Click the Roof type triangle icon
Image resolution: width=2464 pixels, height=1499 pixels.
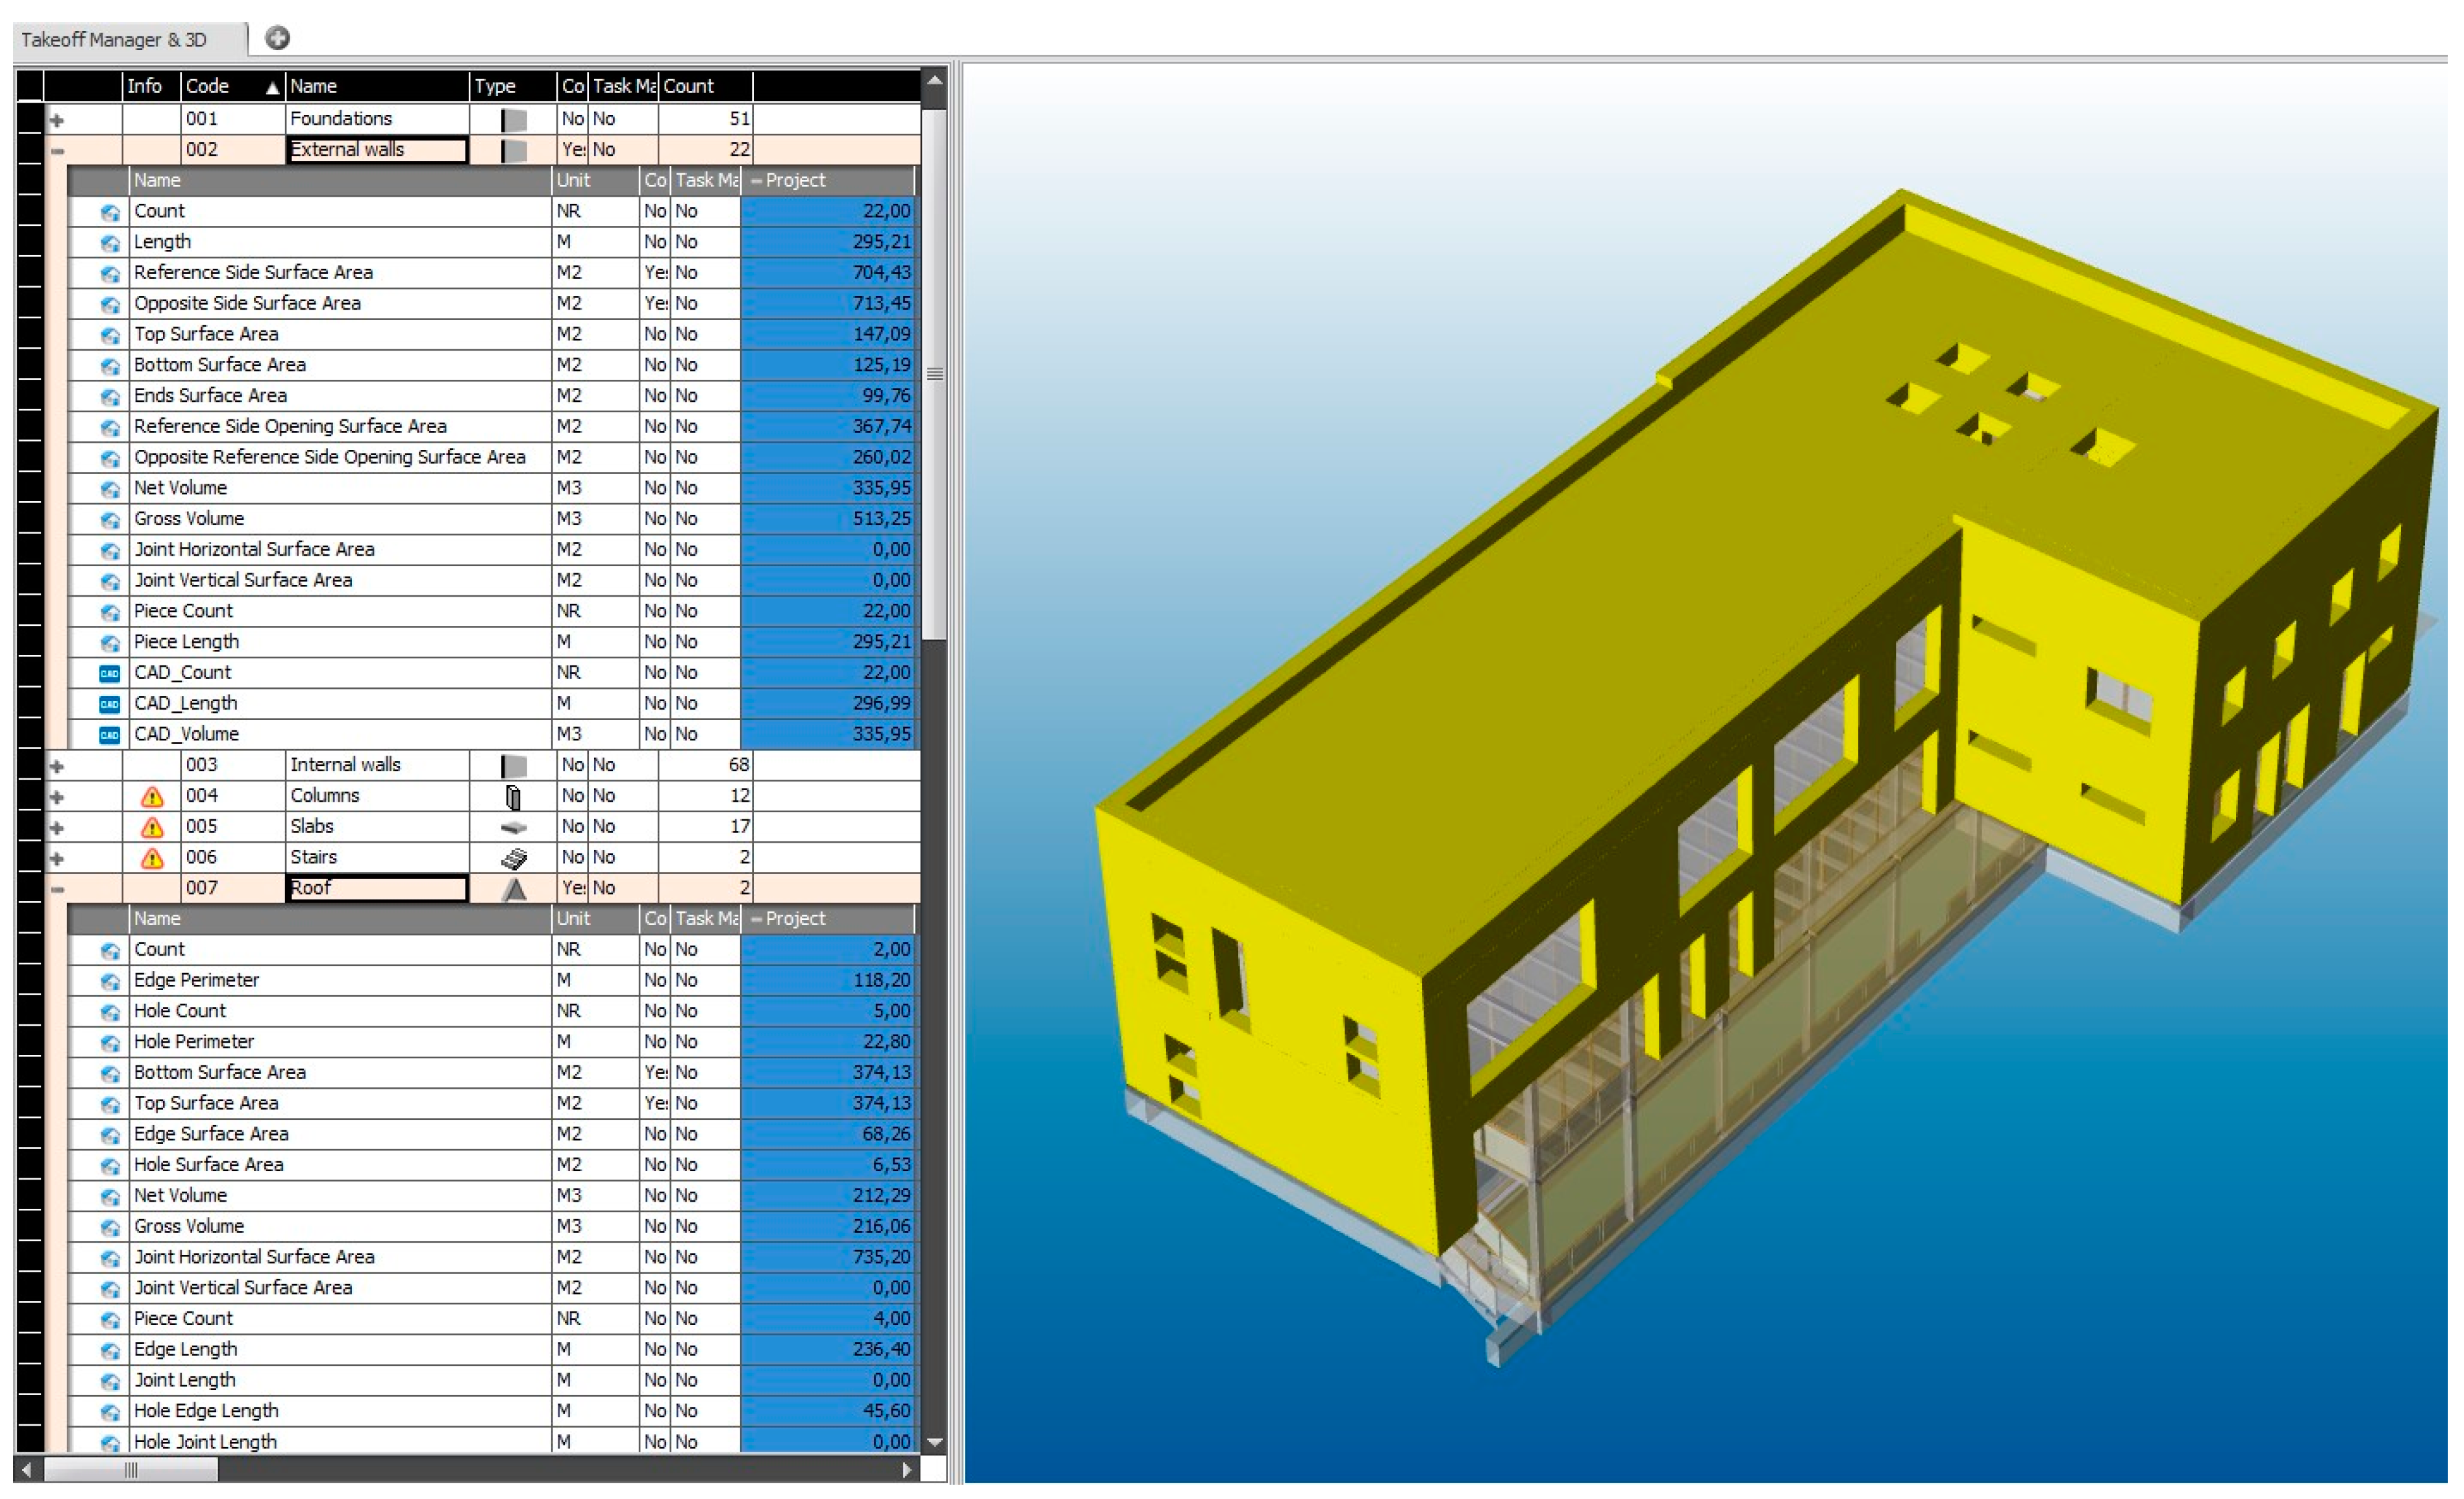(x=514, y=889)
